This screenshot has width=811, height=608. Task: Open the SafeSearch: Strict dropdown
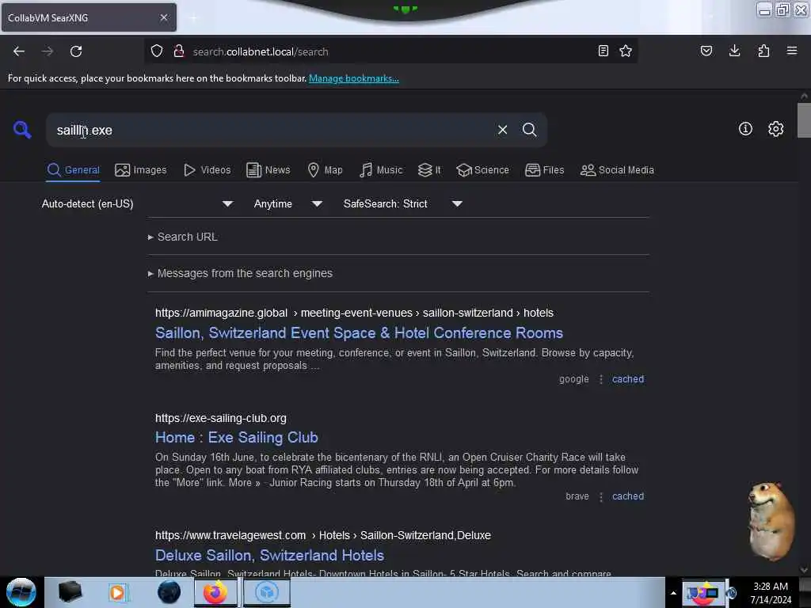click(403, 203)
